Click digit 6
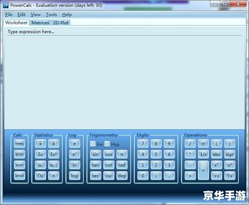249x205 pixels. pos(169,154)
